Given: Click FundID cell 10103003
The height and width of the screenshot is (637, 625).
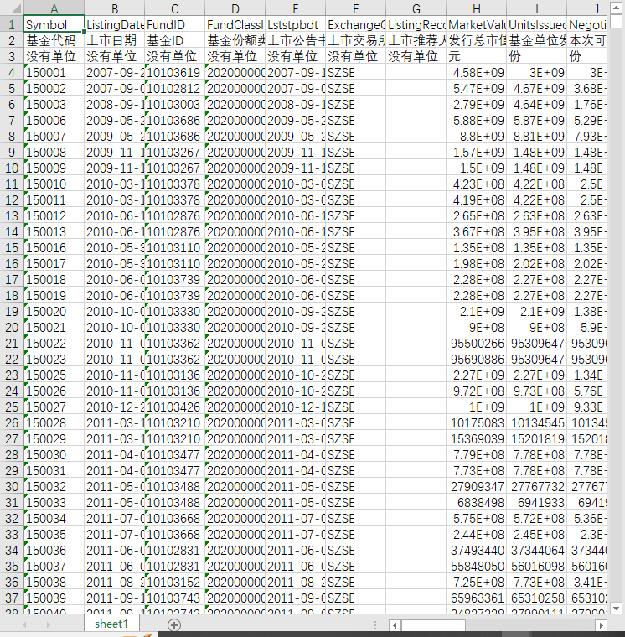Looking at the screenshot, I should click(x=174, y=105).
